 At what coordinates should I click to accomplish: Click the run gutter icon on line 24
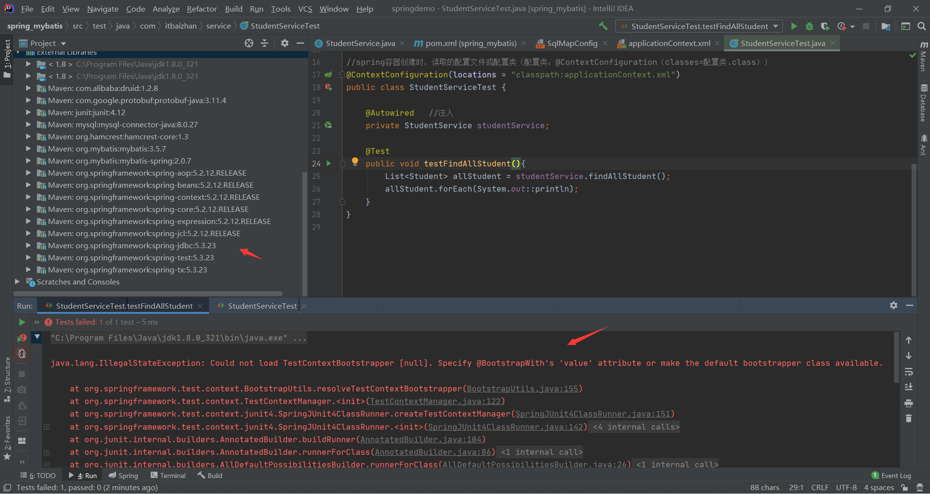[329, 164]
